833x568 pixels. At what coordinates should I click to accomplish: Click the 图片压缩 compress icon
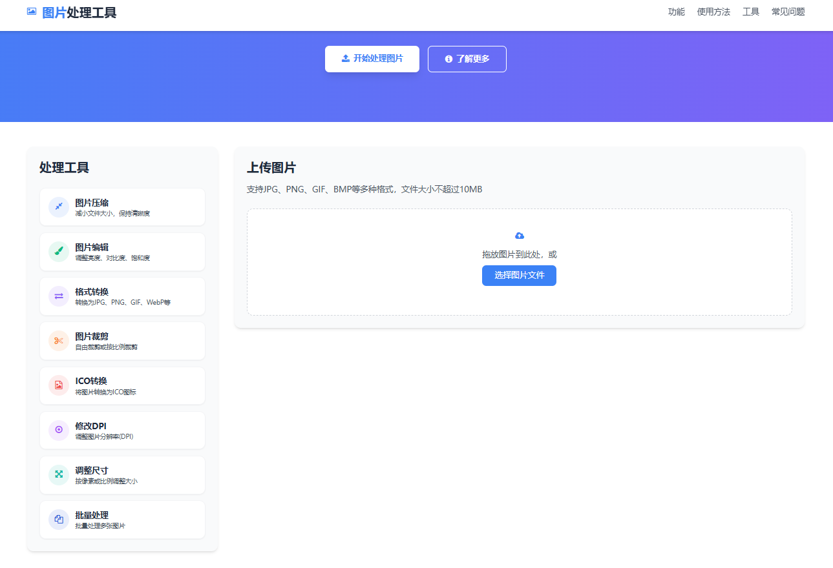[59, 207]
